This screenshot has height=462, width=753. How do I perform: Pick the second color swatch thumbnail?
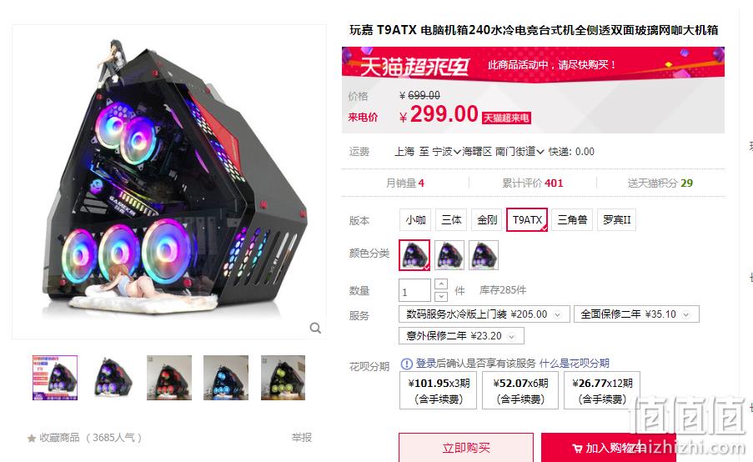point(449,255)
